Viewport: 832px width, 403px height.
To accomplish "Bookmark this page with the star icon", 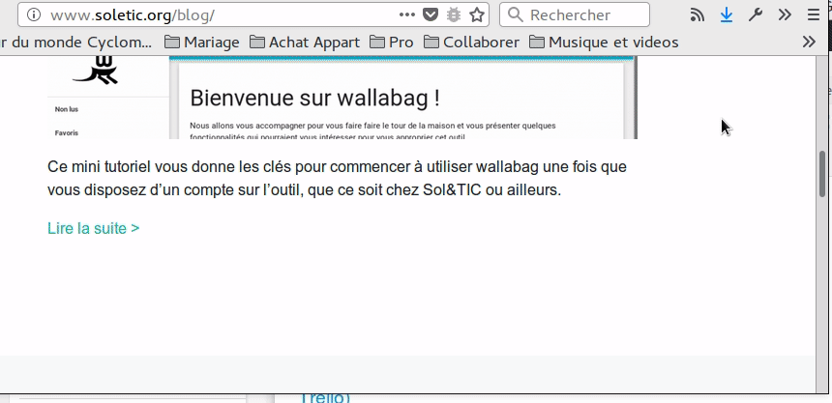I will [x=477, y=14].
